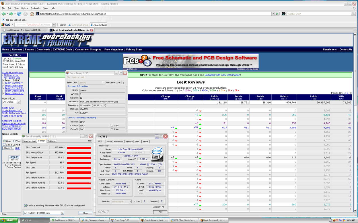Switch to the Graphics Card tab in GPU-Z
This screenshot has height=223, width=358.
[30, 141]
